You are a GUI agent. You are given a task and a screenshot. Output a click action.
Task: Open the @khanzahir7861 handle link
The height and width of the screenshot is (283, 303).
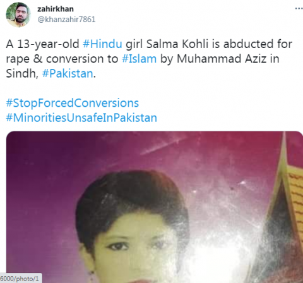[66, 20]
